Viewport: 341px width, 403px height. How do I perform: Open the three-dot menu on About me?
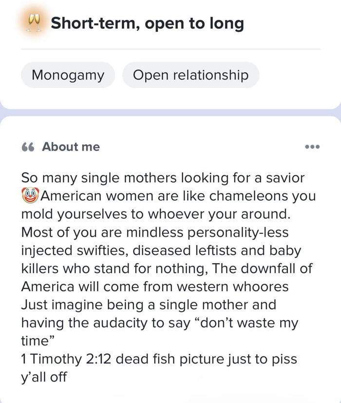[x=311, y=147]
